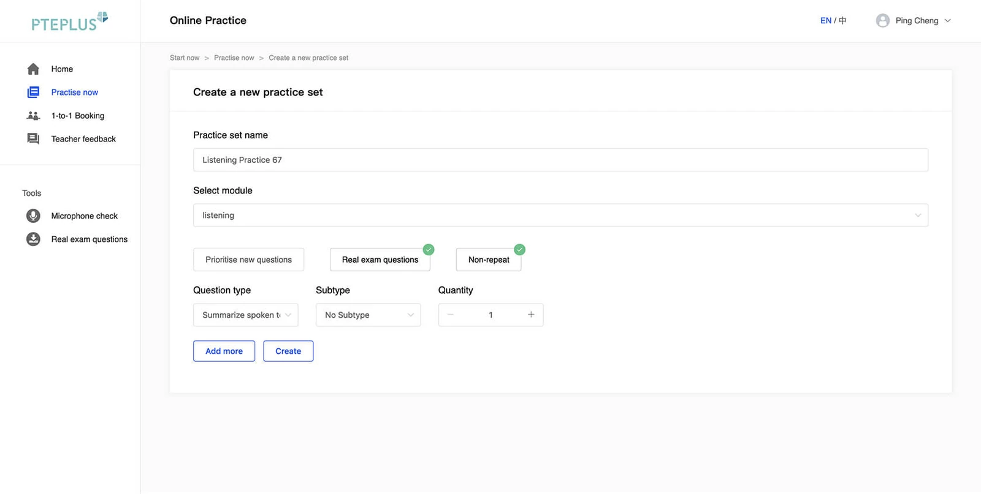The width and height of the screenshot is (981, 494).
Task: Open Real exam questions tool
Action: pos(90,239)
